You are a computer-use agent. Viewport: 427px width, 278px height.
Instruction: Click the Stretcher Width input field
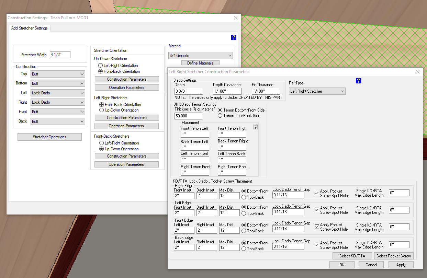coord(60,55)
